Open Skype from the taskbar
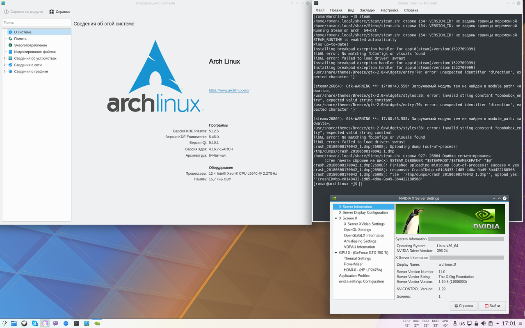Image resolution: width=525 pixels, height=328 pixels. [35, 323]
